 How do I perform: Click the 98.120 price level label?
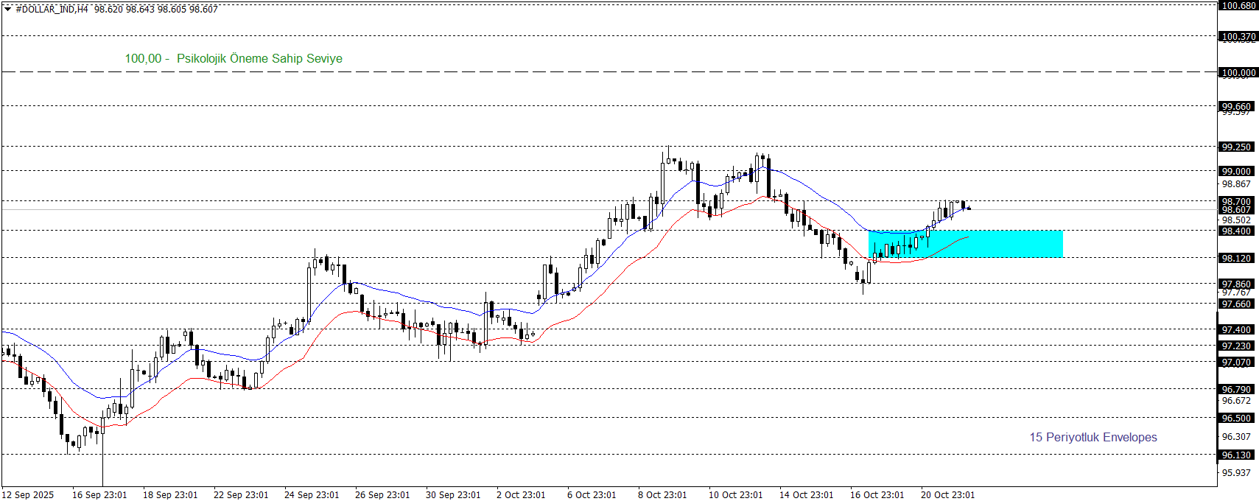click(1236, 259)
